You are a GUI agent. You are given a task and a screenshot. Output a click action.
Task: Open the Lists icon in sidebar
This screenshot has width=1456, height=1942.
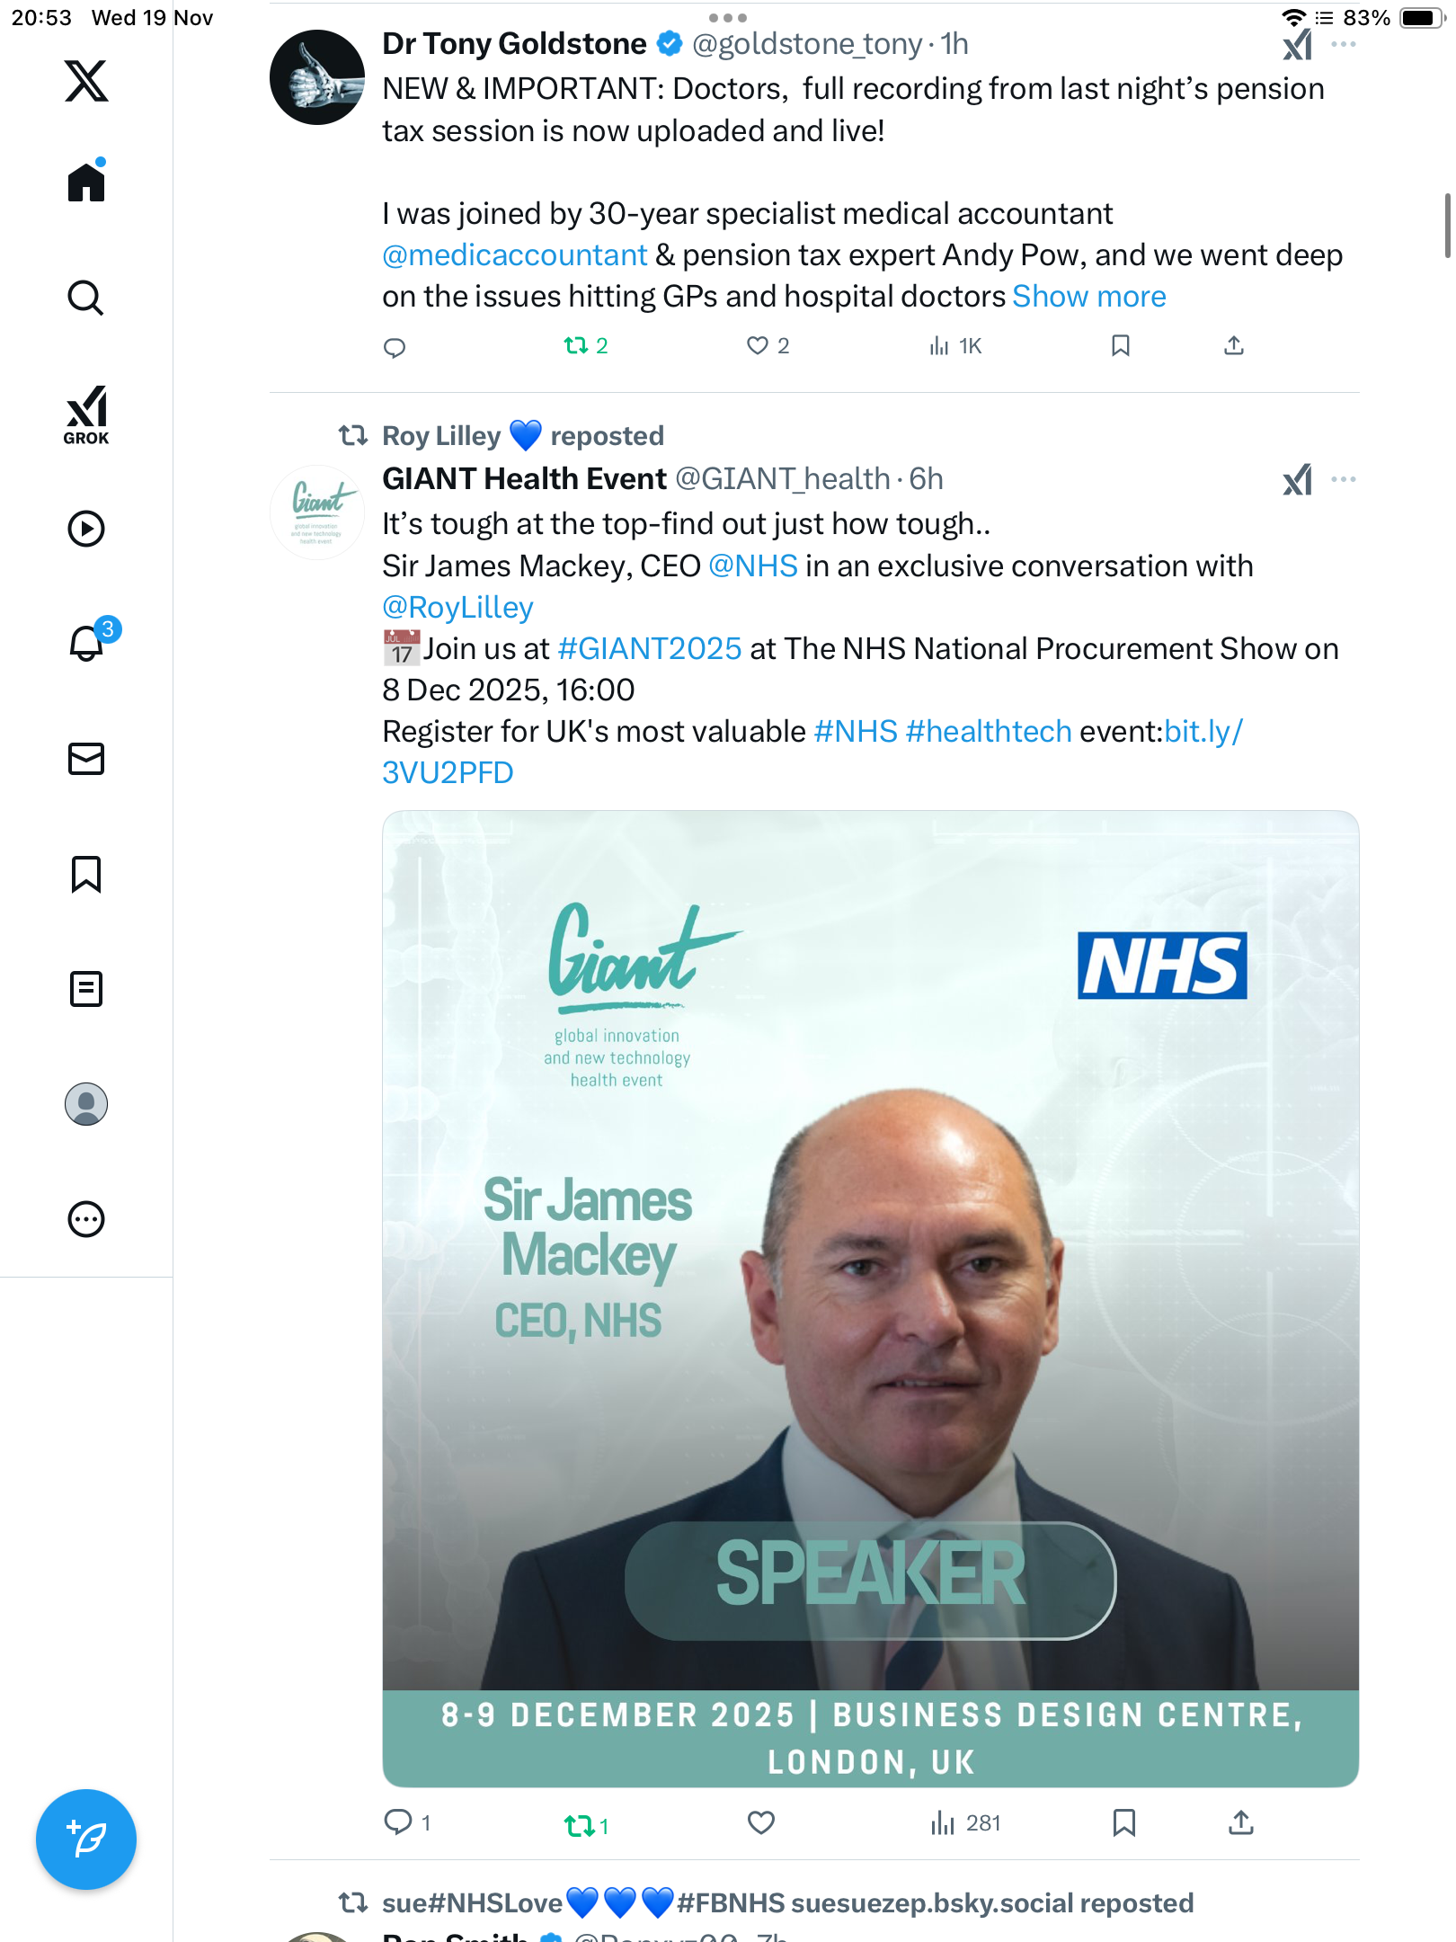pos(86,988)
